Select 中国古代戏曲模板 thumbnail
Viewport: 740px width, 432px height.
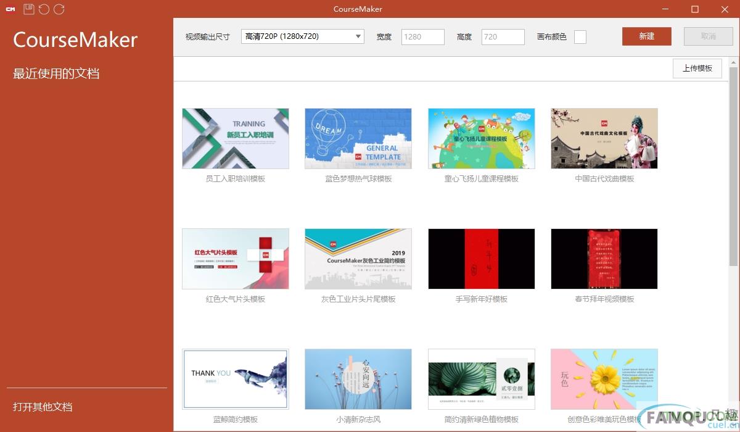click(x=604, y=138)
